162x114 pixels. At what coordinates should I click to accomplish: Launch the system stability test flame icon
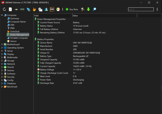34,9
